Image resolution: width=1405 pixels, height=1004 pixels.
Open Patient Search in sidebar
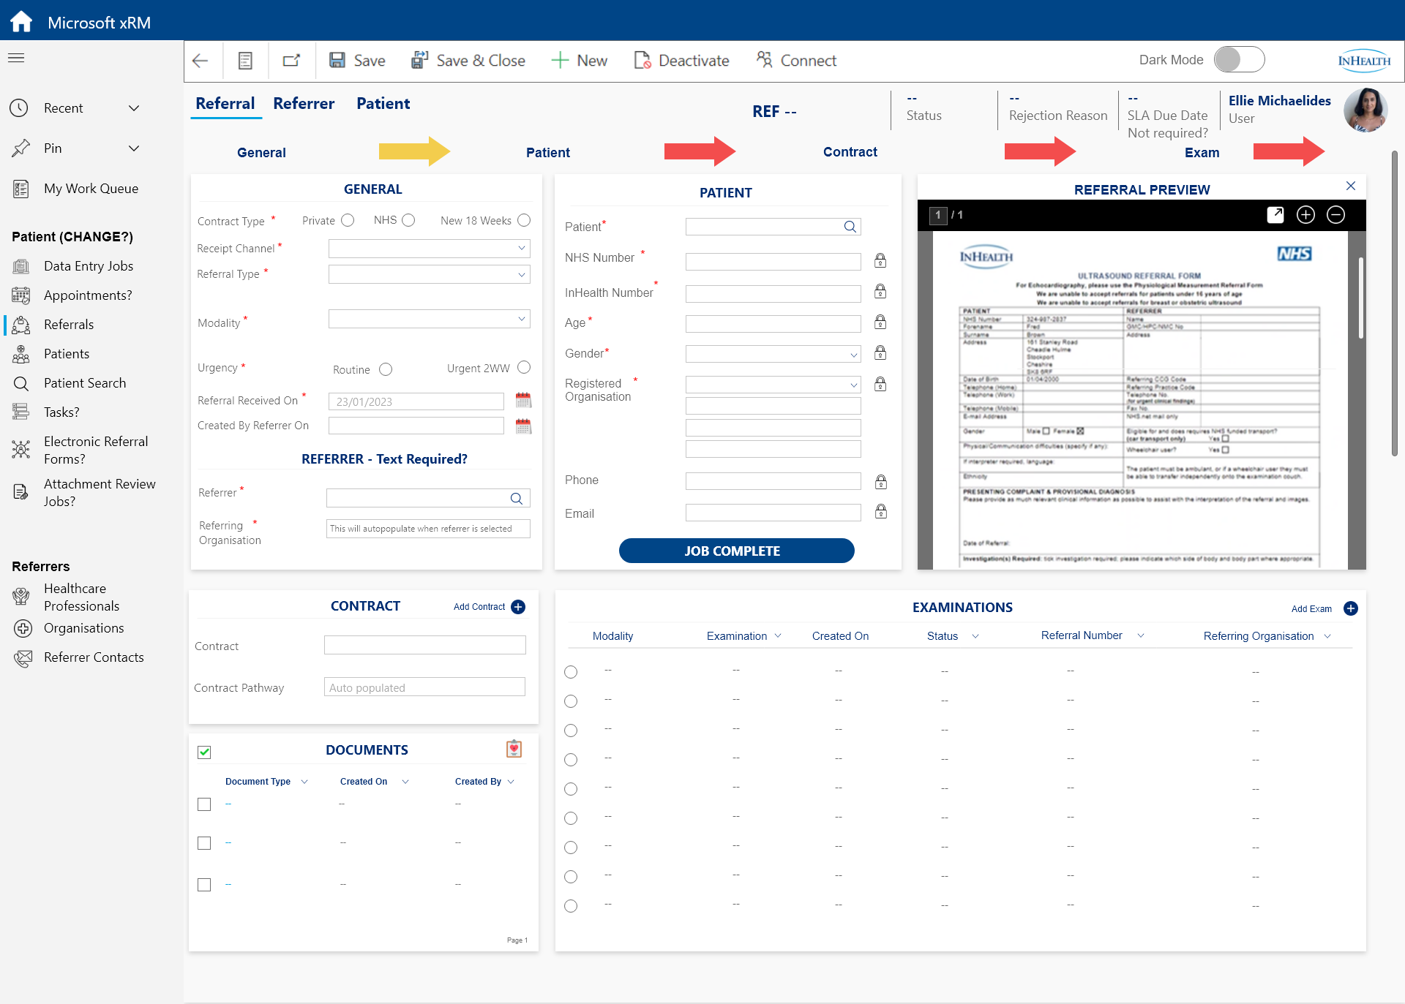click(x=85, y=383)
